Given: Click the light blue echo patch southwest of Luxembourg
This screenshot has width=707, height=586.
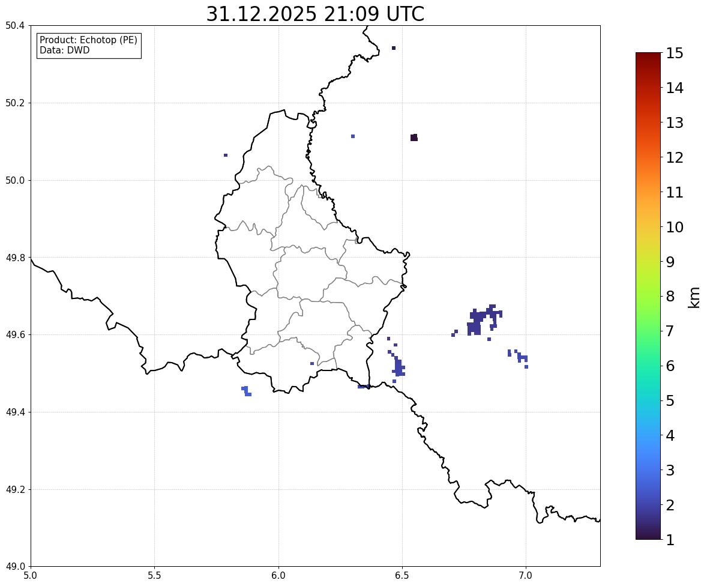Looking at the screenshot, I should point(247,391).
